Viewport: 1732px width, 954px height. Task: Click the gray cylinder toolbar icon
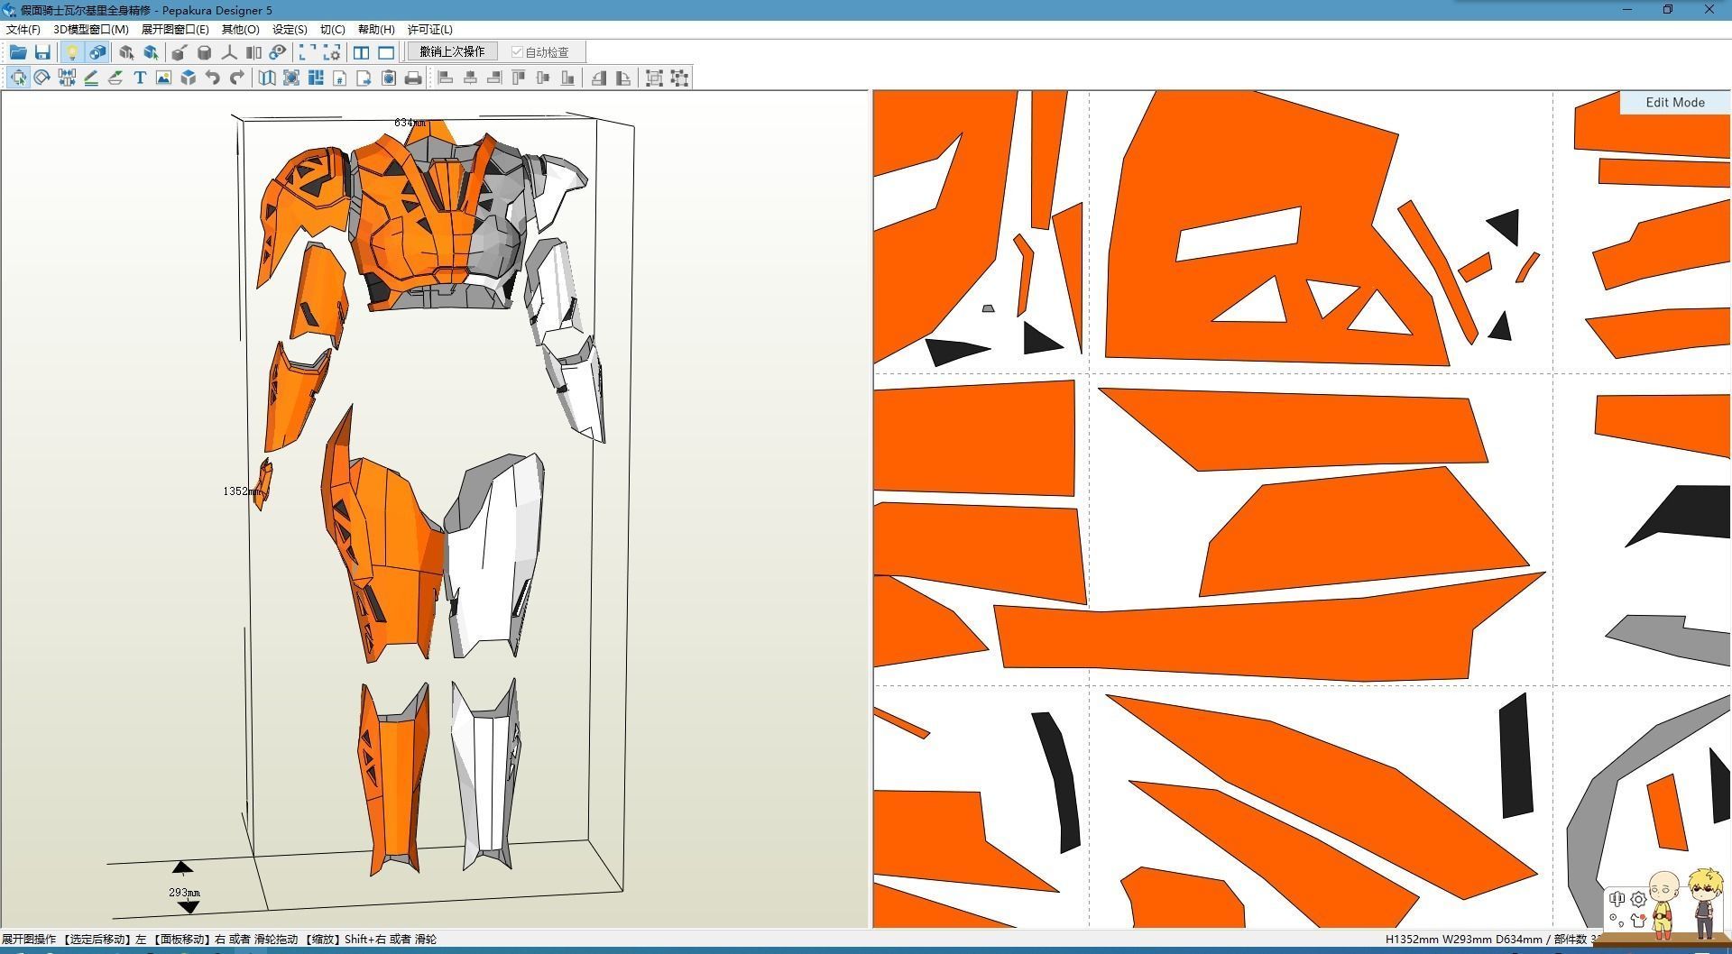point(204,52)
